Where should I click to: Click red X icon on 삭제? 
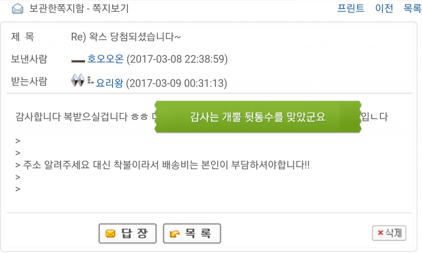(380, 232)
